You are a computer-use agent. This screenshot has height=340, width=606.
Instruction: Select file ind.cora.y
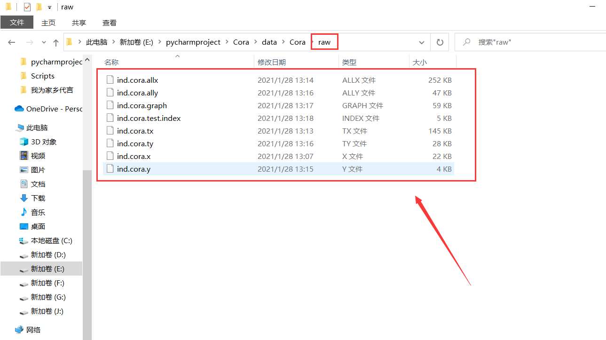134,169
